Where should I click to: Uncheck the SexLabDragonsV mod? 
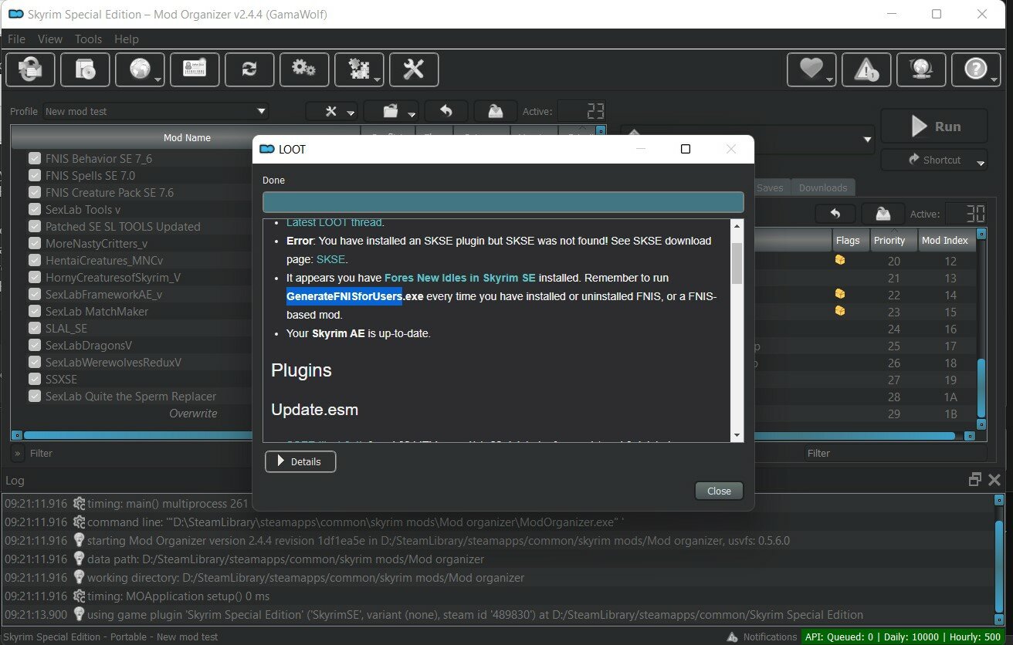pyautogui.click(x=35, y=345)
